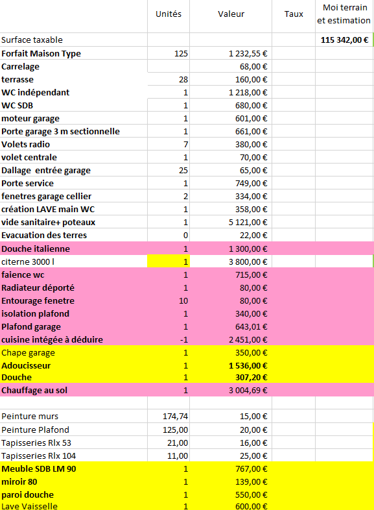This screenshot has width=374, height=510.
Task: Select the Moi terrain et estimation header
Action: tap(344, 14)
